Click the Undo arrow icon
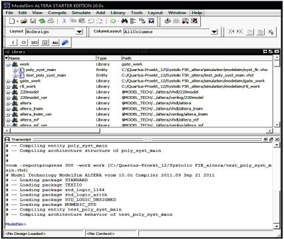This screenshot has height=239, width=284. tap(91, 21)
